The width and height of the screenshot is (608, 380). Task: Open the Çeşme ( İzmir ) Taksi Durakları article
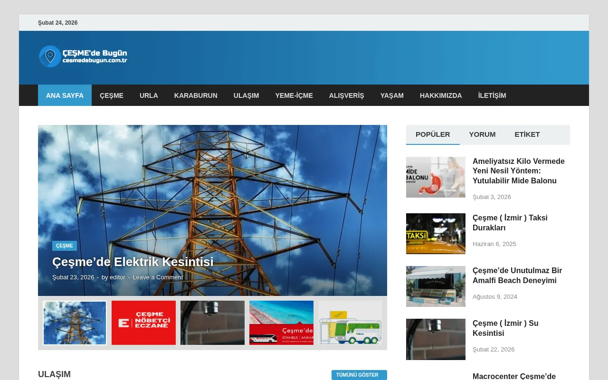[x=510, y=222]
